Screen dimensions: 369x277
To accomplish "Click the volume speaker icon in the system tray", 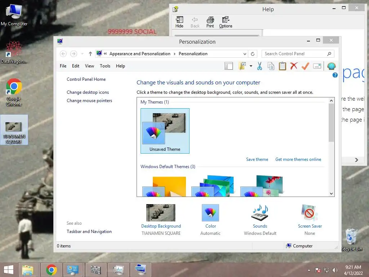I will [335, 270].
